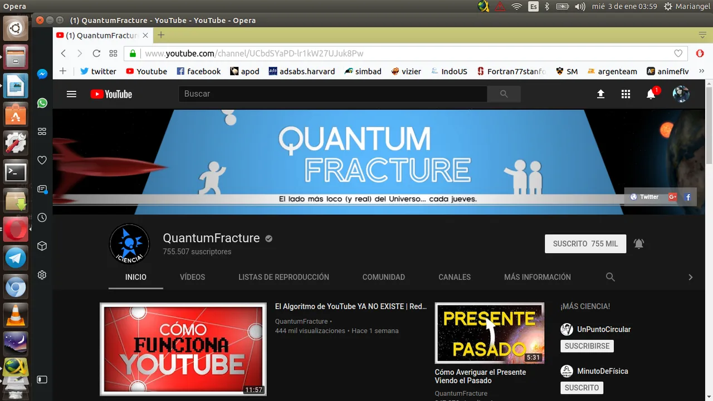Open system volume indicator

580,7
